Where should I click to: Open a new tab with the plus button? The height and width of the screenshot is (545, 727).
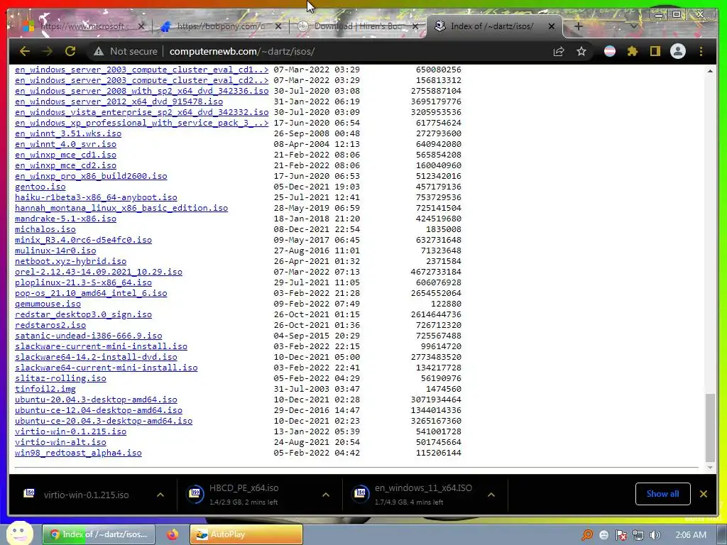click(x=578, y=26)
